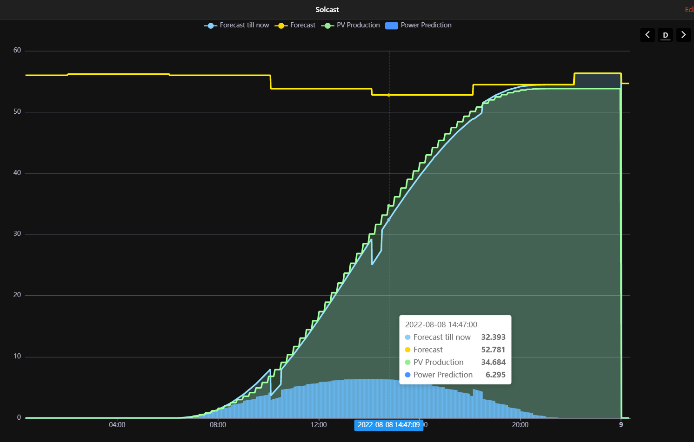Hide the PV Production series via legend text
The image size is (694, 442).
(x=358, y=25)
